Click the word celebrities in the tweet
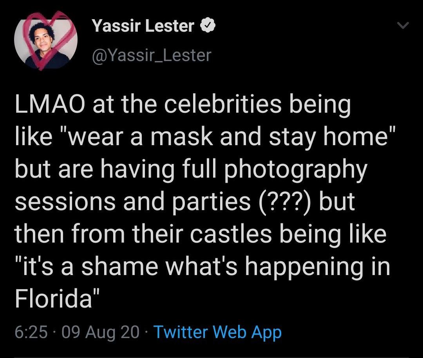 (x=223, y=104)
